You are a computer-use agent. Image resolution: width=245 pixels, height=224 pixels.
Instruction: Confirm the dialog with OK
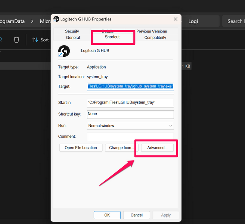[x=107, y=215]
